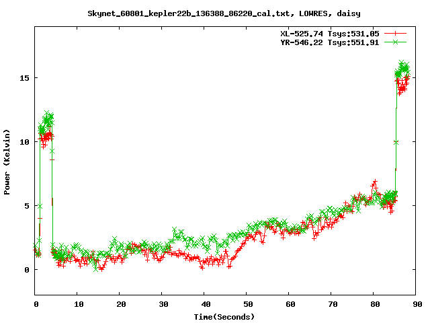Click the x-axis tick label 0

click(36, 304)
